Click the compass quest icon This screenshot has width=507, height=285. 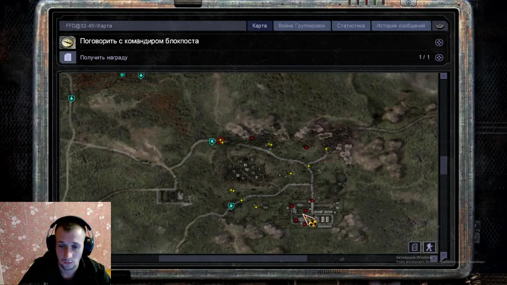[67, 42]
